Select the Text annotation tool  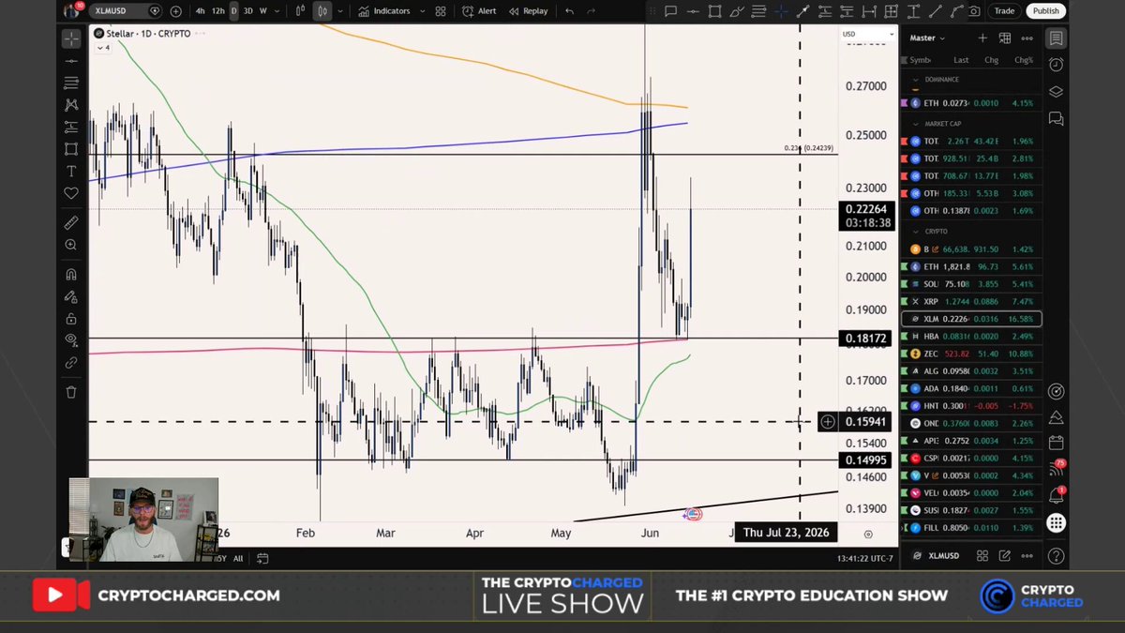[71, 172]
